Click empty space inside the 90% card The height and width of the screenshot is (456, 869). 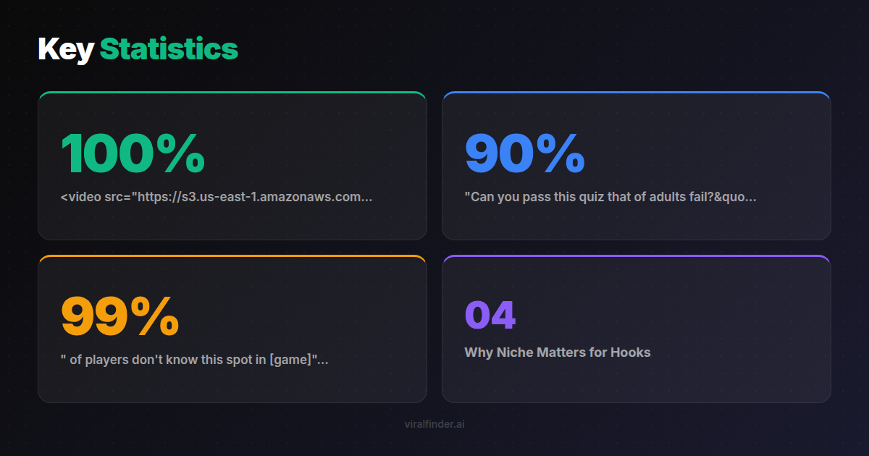coord(724,145)
